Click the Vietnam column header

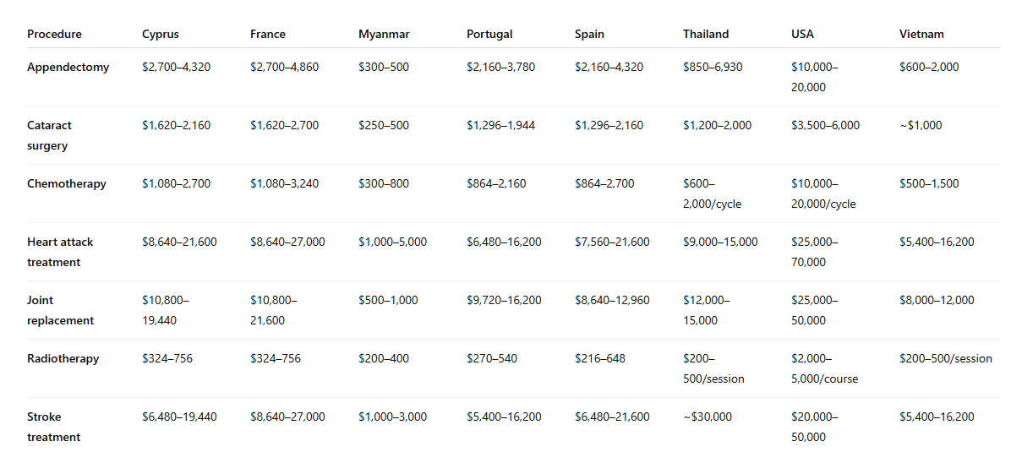[x=921, y=34]
